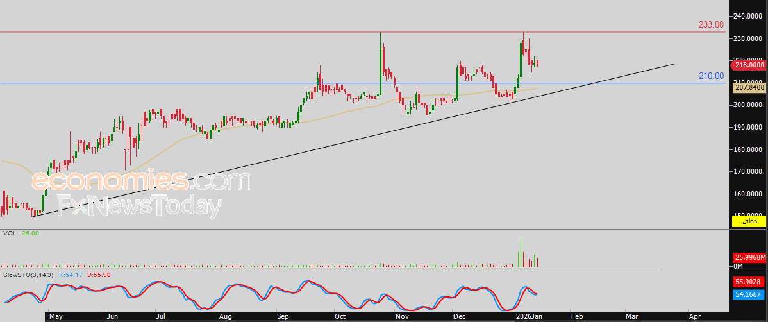Click the red 233.00 resistance level label
The height and width of the screenshot is (322, 768).
[x=711, y=25]
